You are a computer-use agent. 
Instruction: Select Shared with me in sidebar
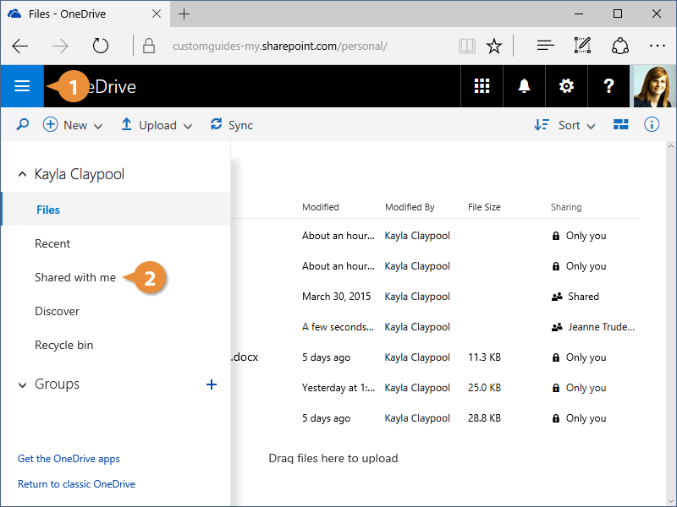tap(74, 277)
